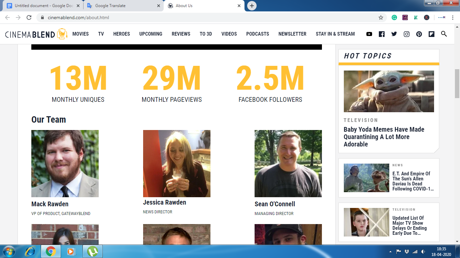Open the Baby Yoda Memes article headline
Screen dimensions: 460x258
(384, 137)
